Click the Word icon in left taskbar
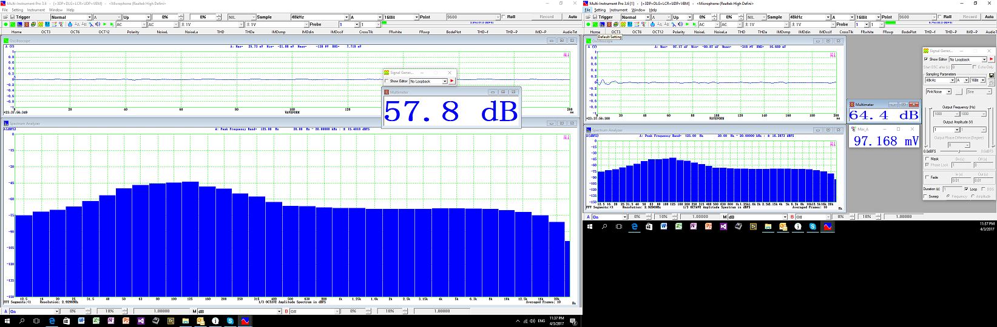This screenshot has height=327, width=997. [81, 321]
